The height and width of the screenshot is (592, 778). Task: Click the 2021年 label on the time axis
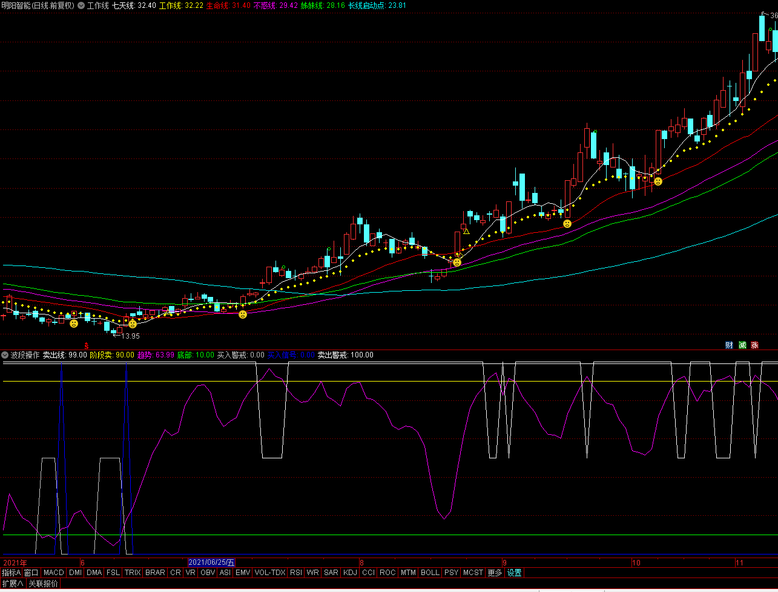click(15, 563)
